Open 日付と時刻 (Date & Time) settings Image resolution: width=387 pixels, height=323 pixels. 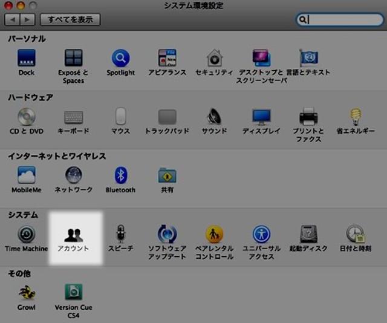click(x=356, y=235)
